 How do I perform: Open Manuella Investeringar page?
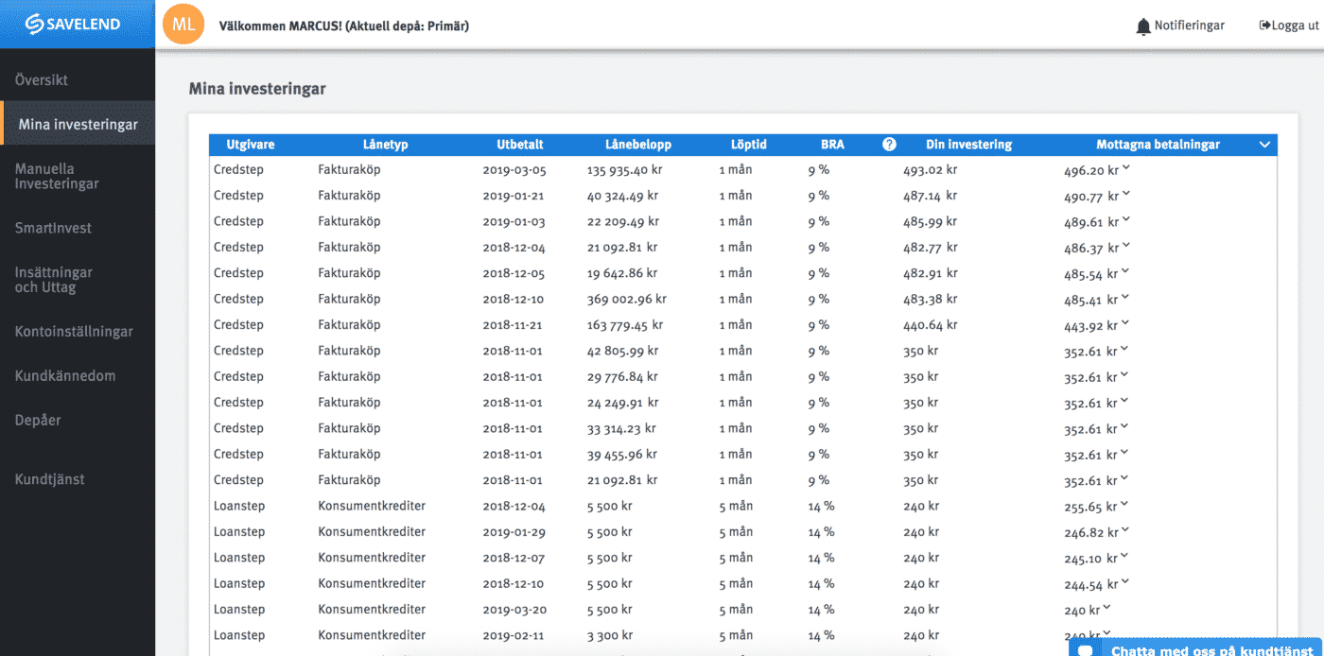coord(57,177)
